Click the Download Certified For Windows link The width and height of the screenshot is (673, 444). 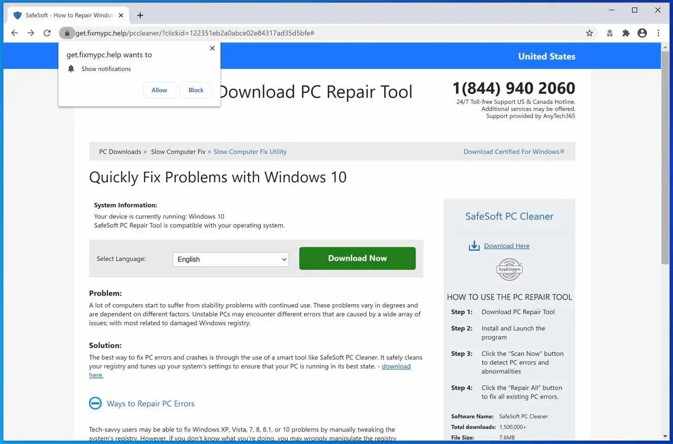[514, 151]
